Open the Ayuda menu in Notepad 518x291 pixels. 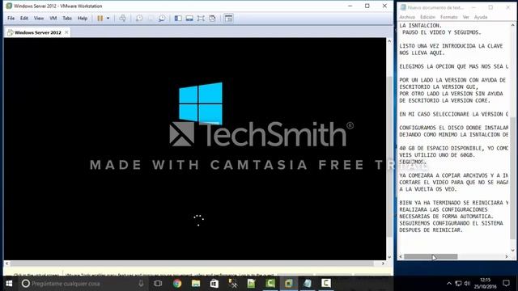(481, 17)
